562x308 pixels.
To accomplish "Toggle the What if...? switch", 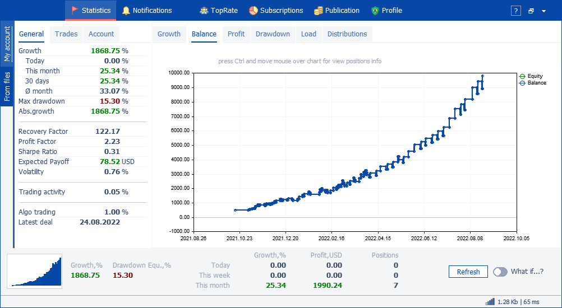I will click(x=500, y=272).
